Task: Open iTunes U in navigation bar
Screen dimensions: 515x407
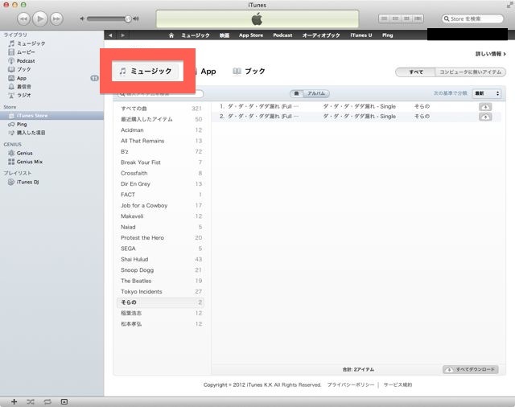Action: [x=361, y=35]
